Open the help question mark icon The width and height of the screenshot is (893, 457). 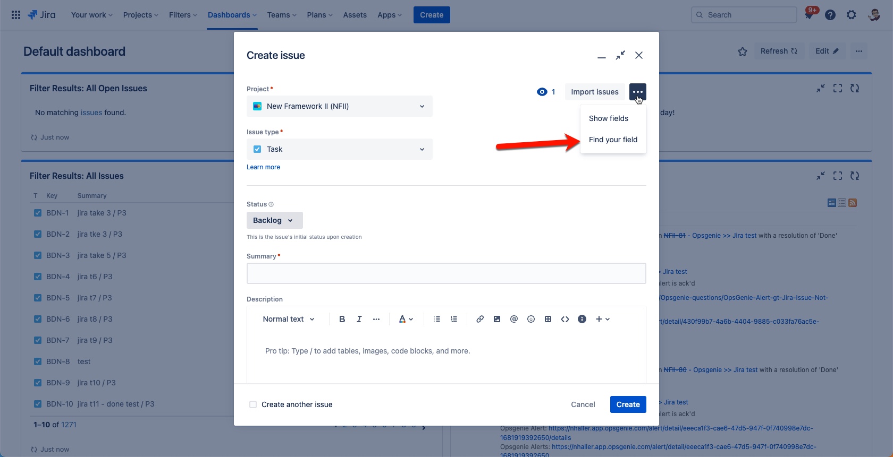[x=830, y=15]
